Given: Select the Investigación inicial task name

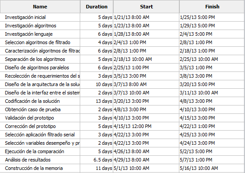Looking at the screenshot, I should 25,17.
